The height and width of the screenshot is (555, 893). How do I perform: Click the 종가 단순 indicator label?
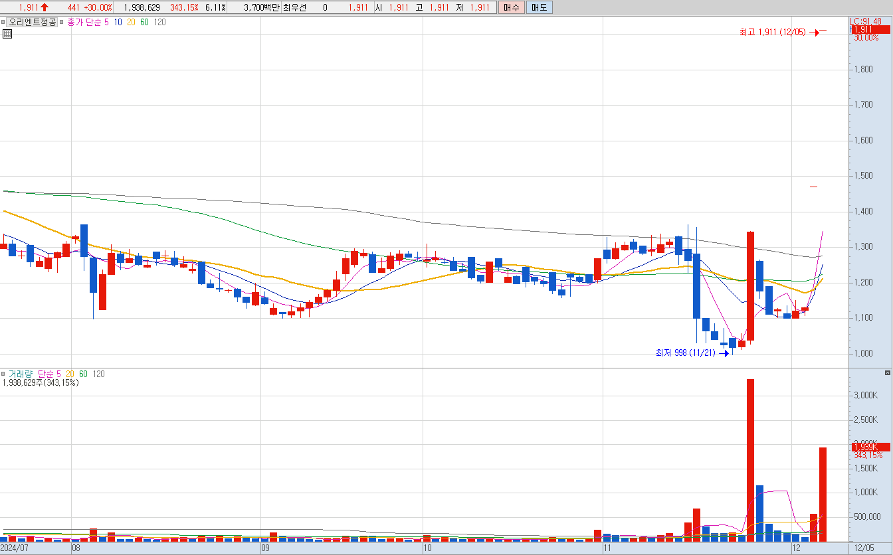(x=84, y=22)
